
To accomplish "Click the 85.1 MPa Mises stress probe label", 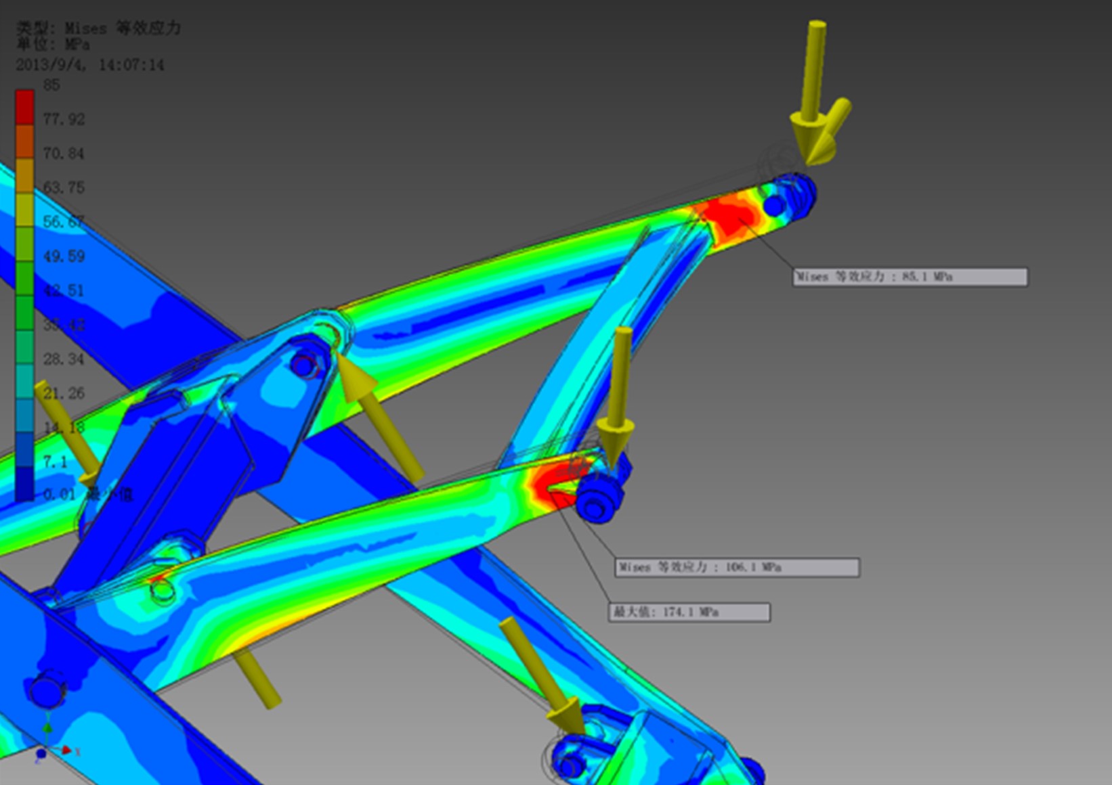I will click(910, 277).
